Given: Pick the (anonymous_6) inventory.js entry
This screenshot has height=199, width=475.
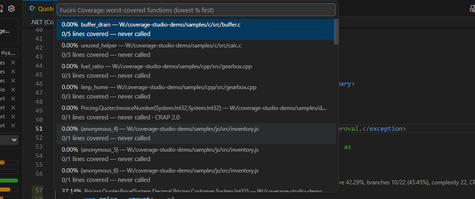Looking at the screenshot, I should point(196,175).
